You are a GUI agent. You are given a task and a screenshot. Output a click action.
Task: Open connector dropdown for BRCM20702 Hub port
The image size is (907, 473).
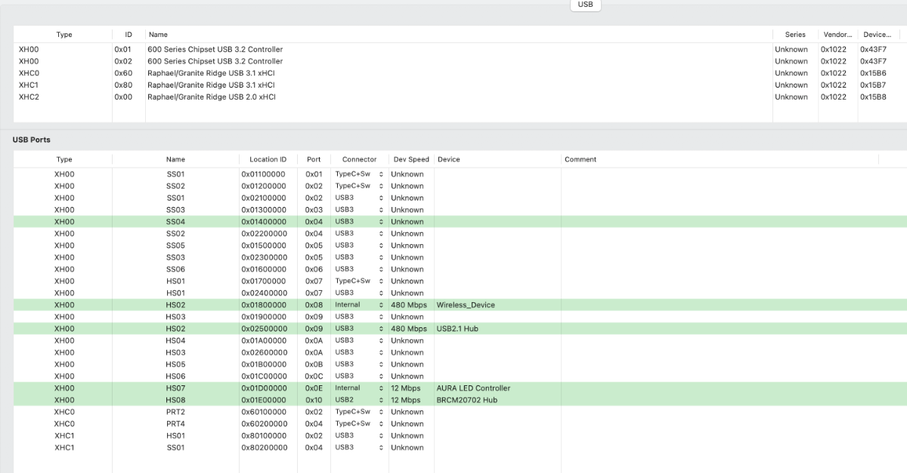(x=359, y=400)
